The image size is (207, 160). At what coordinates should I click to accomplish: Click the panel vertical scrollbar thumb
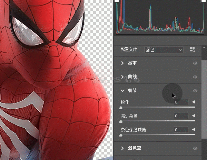(204, 99)
